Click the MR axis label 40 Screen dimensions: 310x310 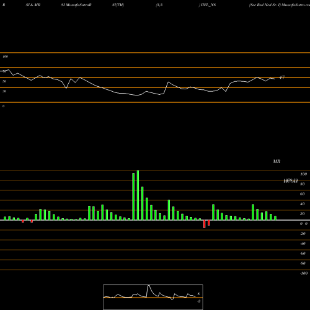[x=302, y=204]
